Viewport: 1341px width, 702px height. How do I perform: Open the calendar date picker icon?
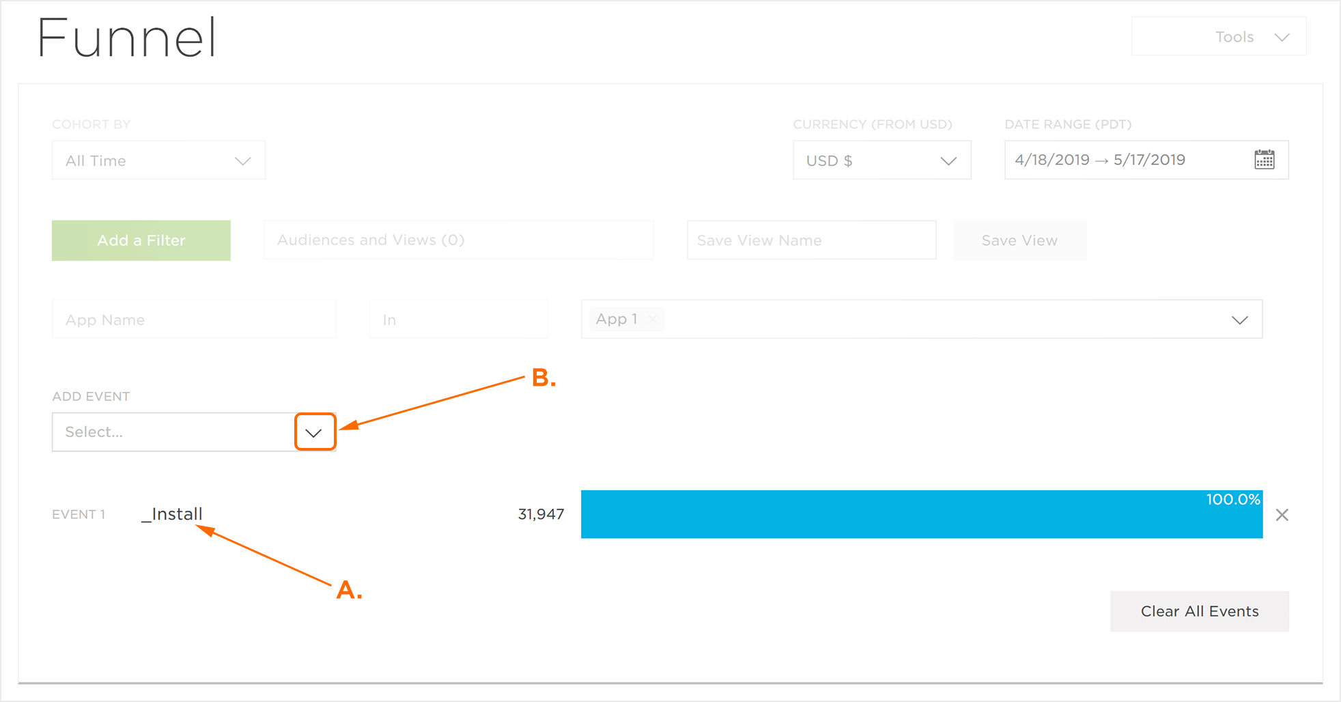[1264, 160]
